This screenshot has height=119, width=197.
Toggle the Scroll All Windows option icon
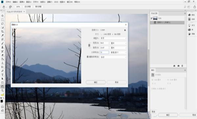(x=11, y=7)
